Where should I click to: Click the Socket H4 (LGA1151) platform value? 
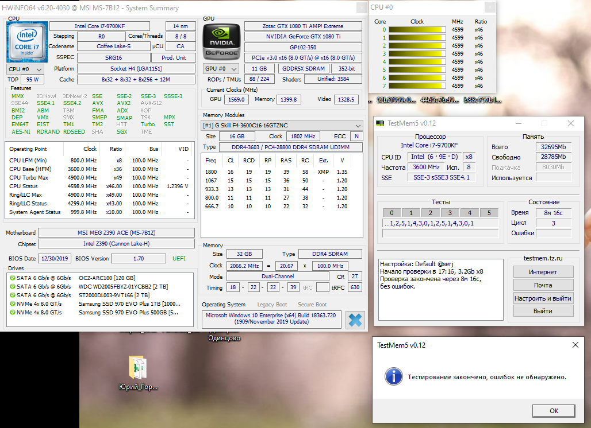click(x=136, y=68)
